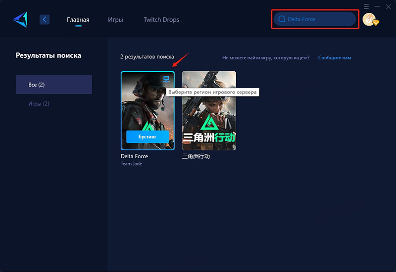Click the Delta Force game title
This screenshot has width=396, height=272.
tap(134, 156)
